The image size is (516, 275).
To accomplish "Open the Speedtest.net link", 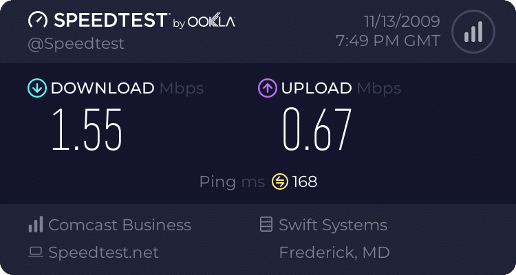I will point(103,252).
